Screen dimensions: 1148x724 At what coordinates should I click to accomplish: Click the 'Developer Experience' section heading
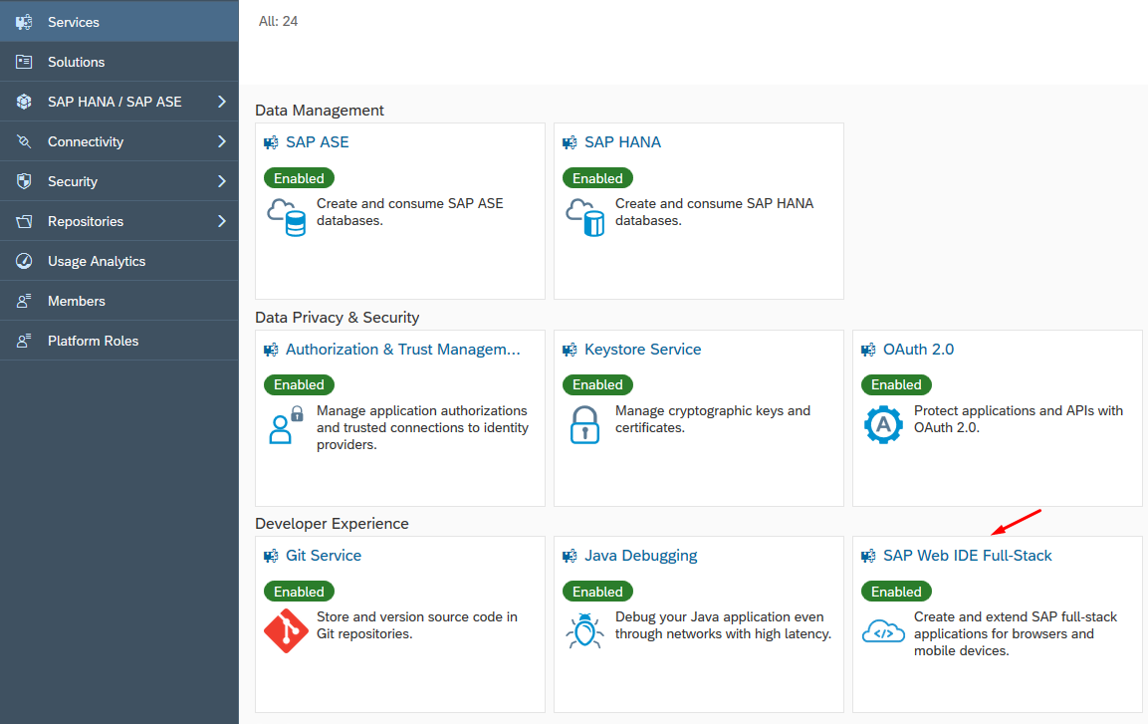(332, 524)
